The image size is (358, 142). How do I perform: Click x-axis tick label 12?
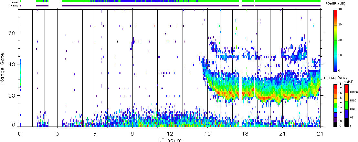point(170,133)
